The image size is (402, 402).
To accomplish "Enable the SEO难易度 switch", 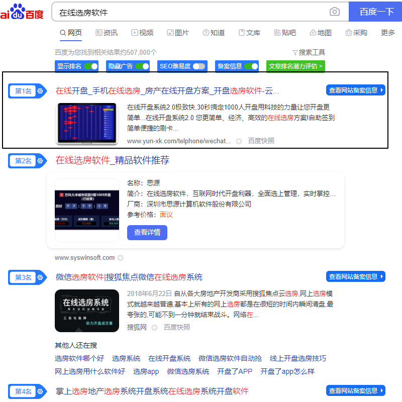I will coord(199,66).
